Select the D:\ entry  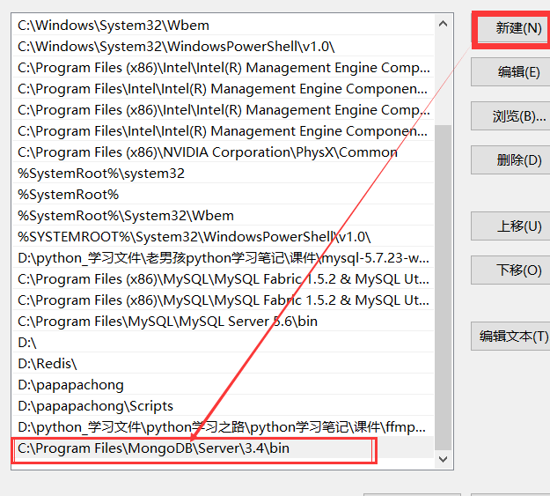point(224,343)
